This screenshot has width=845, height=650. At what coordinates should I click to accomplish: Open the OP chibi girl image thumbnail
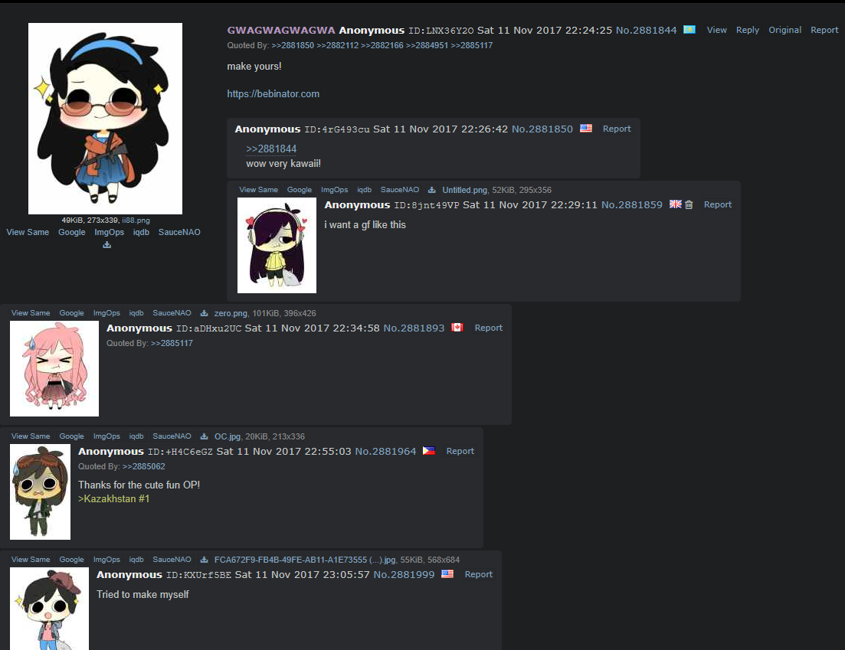(x=105, y=119)
